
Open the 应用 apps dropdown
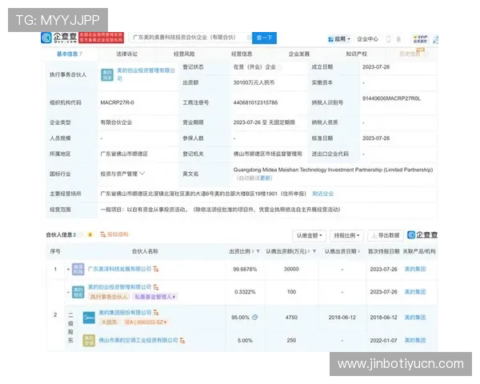click(339, 39)
